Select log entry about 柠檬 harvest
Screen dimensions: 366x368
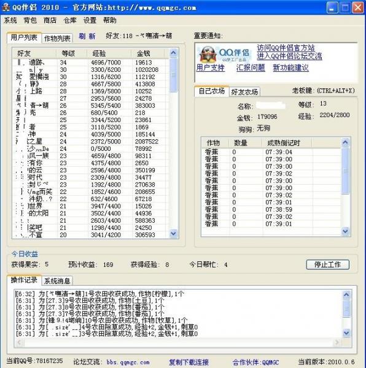click(100, 294)
